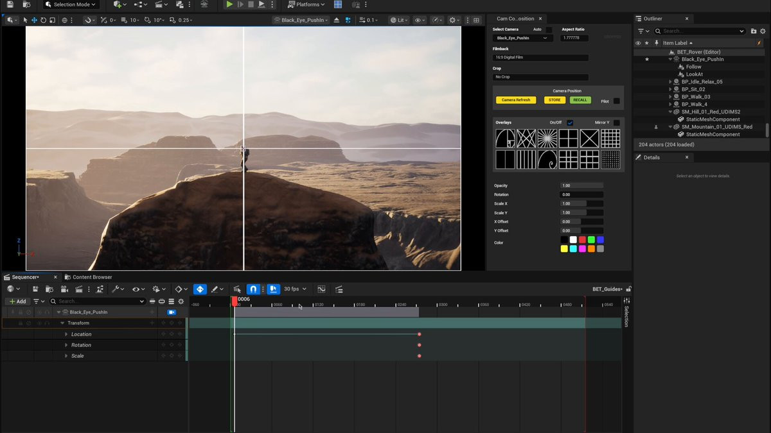The image size is (771, 433).
Task: Open the Platforms menu
Action: [307, 4]
